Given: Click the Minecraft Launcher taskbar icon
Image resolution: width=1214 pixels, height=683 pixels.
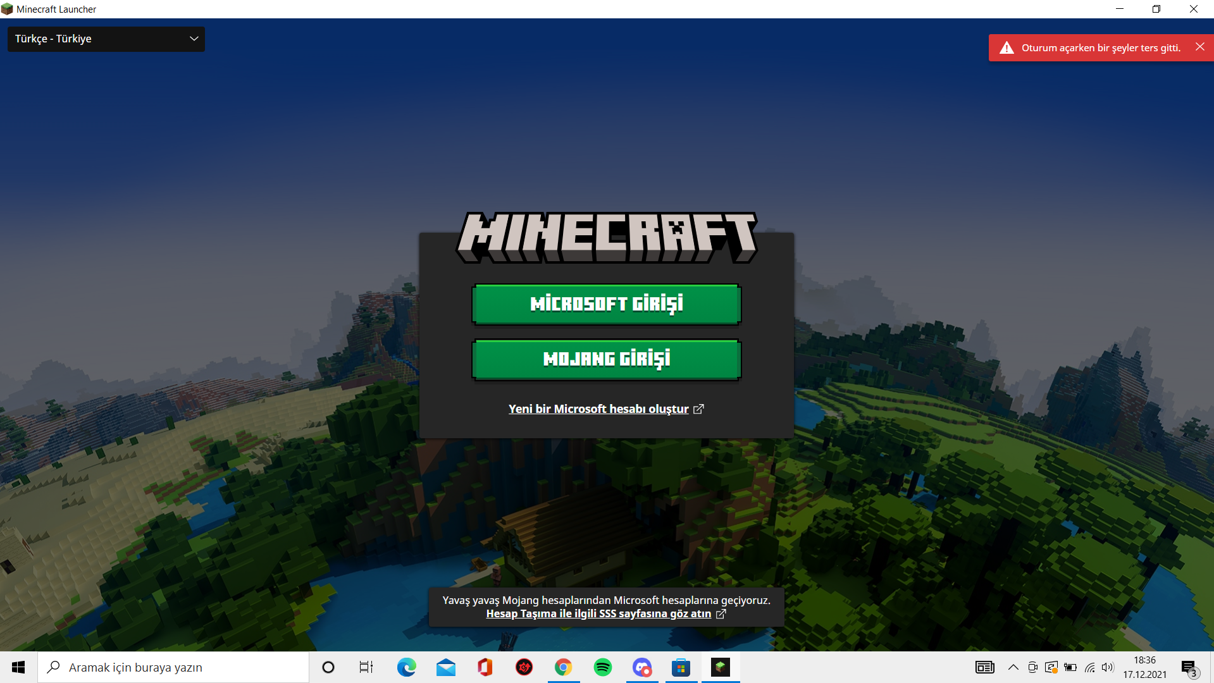Looking at the screenshot, I should click(x=721, y=667).
